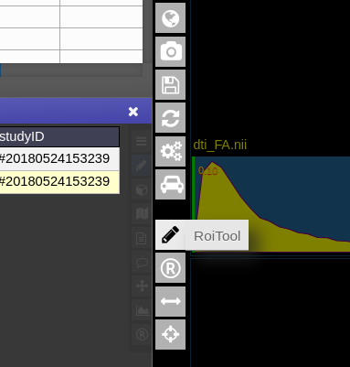Click the dti_FA.nii histogram label
Viewport: 350px width, 367px height.
(x=220, y=145)
